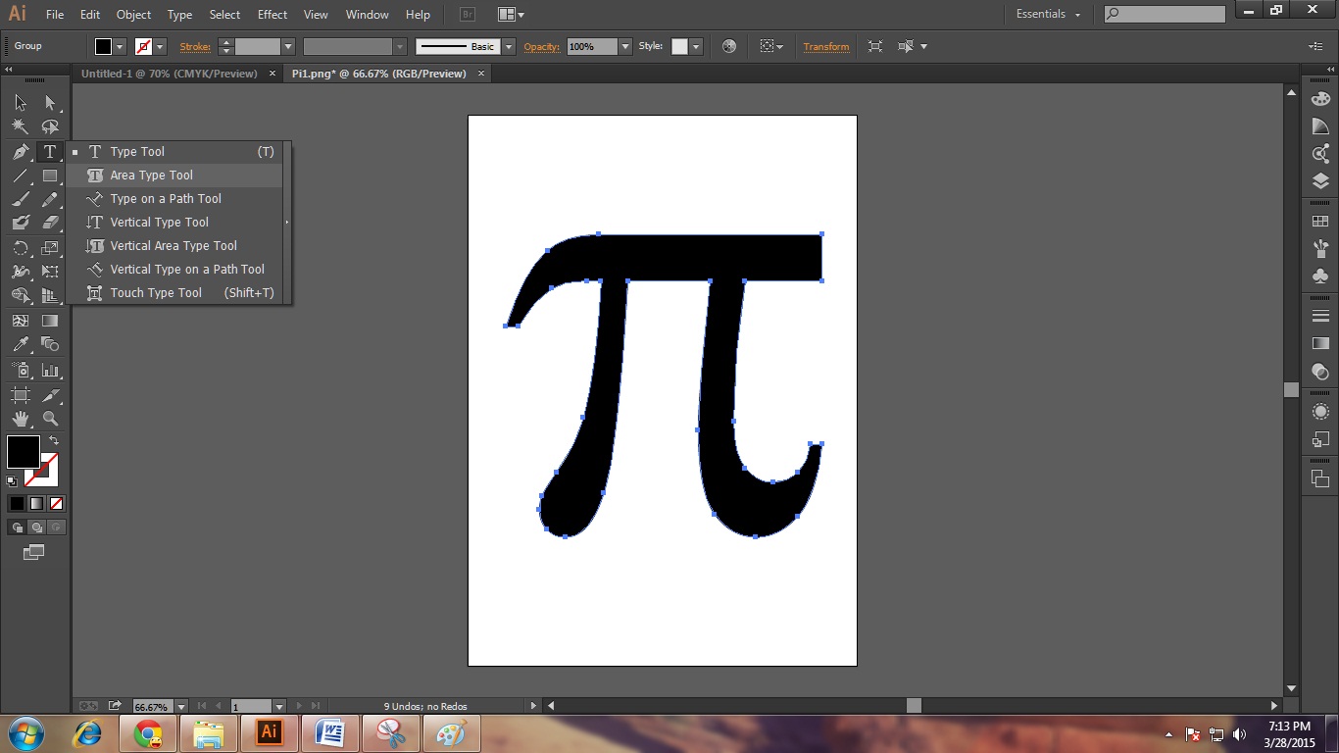1339x753 pixels.
Task: Select the Hand tool
Action: (21, 419)
